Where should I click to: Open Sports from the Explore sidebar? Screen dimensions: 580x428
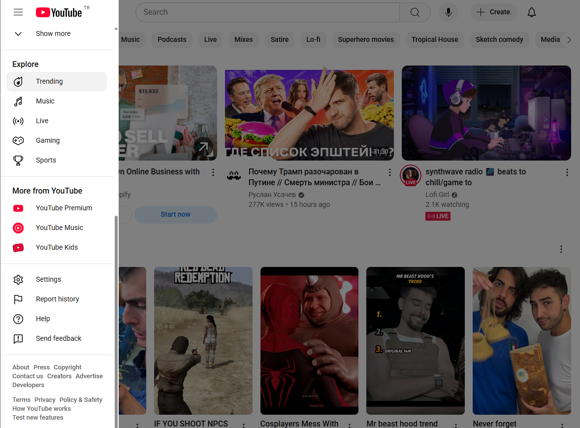coord(46,160)
